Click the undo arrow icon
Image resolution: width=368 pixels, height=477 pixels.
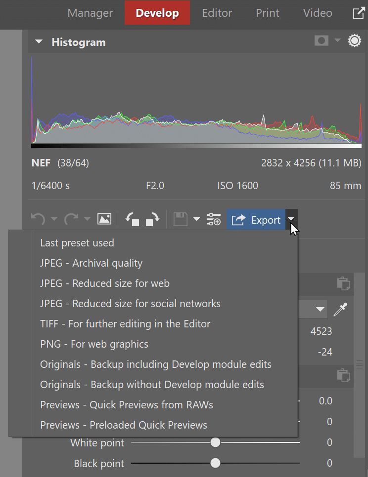pyautogui.click(x=38, y=219)
